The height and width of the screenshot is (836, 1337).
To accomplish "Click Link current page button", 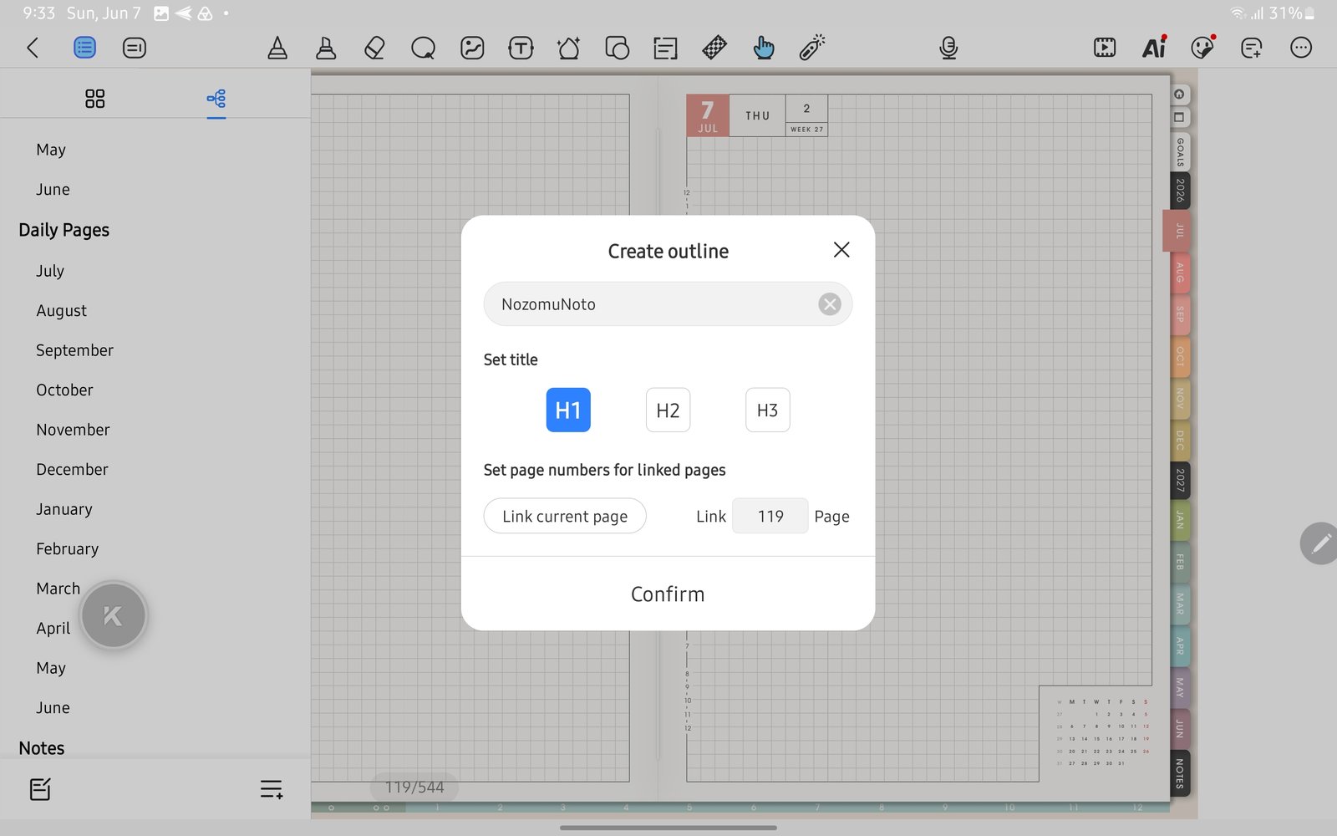I will [565, 516].
